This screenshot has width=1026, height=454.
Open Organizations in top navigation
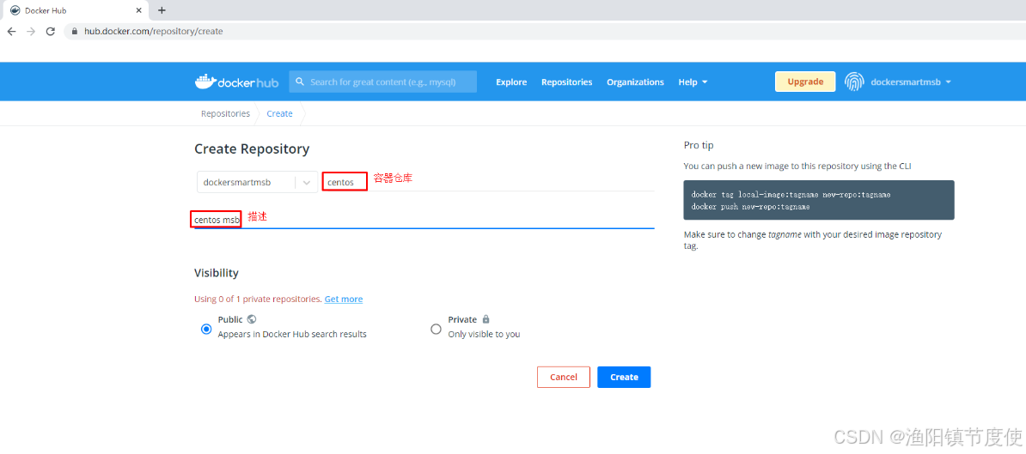click(x=635, y=82)
